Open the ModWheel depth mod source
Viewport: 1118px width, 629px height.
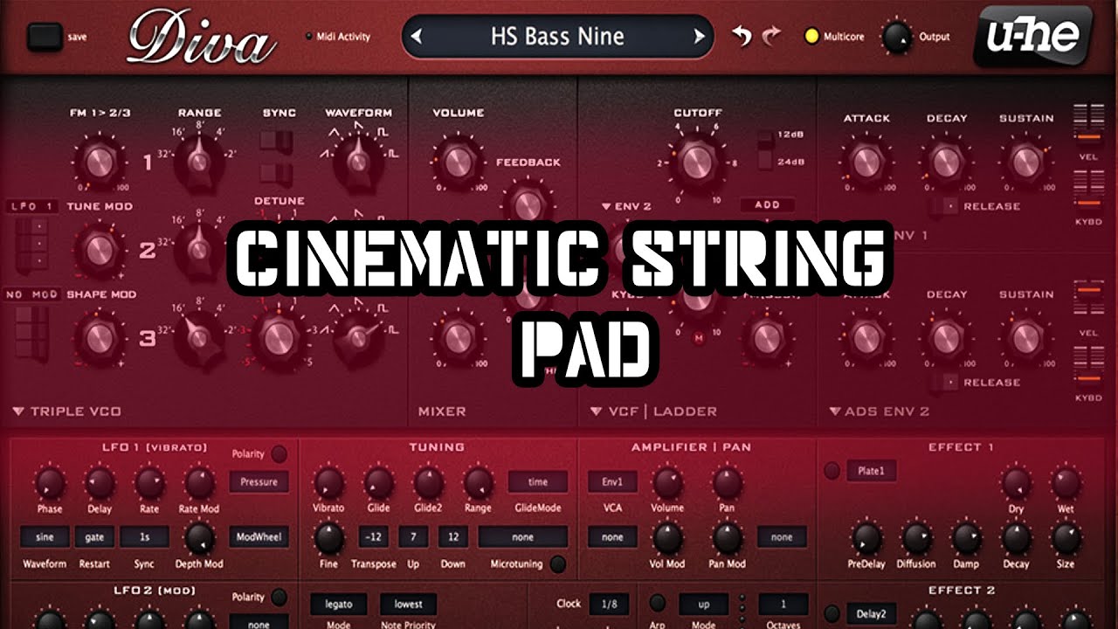[259, 536]
